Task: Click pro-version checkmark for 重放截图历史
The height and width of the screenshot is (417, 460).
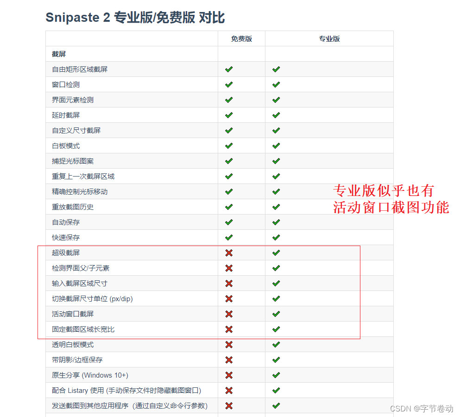Action: coord(276,207)
